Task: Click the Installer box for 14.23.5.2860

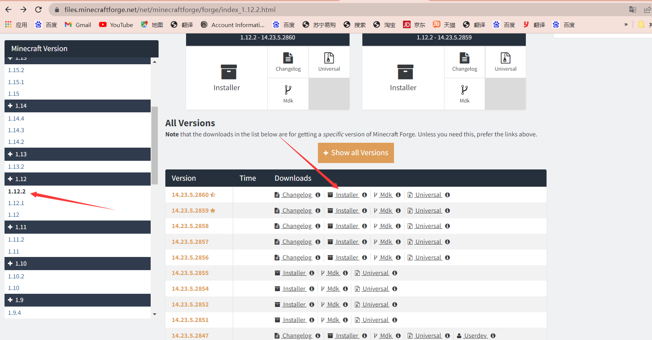Action: (227, 78)
